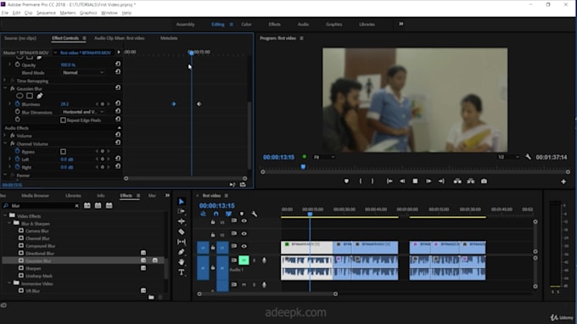Step forward one frame
This screenshot has width=577, height=324.
pos(429,182)
